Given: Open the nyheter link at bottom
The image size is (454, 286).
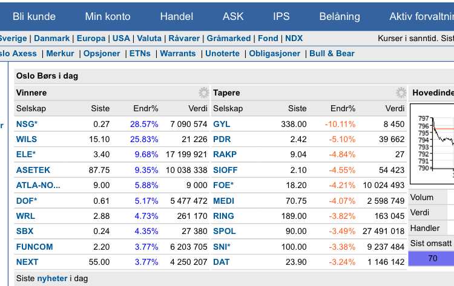Looking at the screenshot, I should pyautogui.click(x=52, y=278).
